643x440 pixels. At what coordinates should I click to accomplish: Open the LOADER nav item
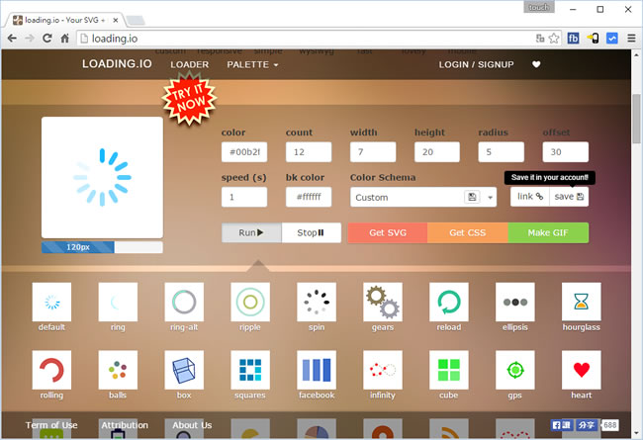point(190,65)
